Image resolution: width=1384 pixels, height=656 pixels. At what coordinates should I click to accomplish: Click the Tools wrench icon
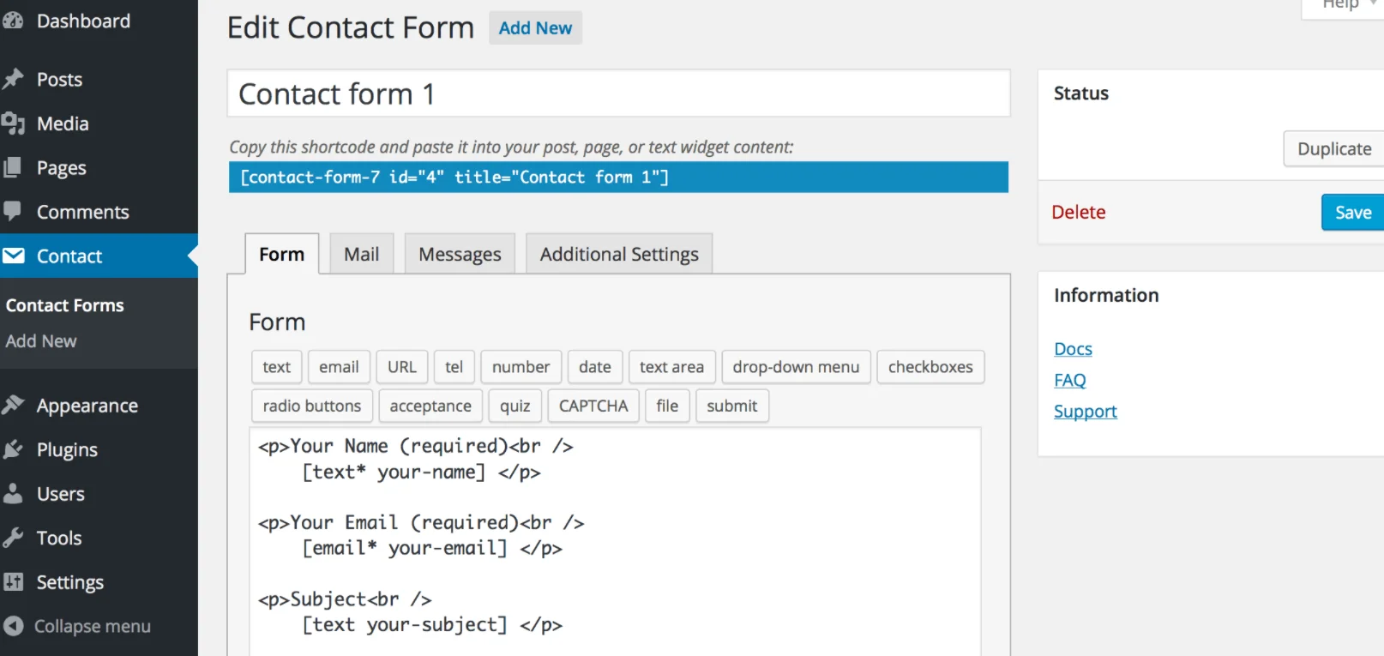pyautogui.click(x=13, y=538)
